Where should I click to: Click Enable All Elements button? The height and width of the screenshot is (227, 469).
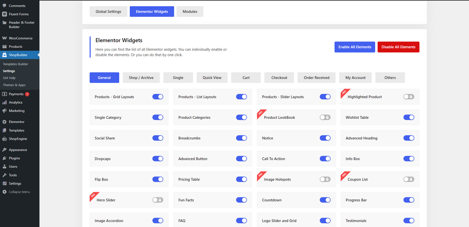(x=355, y=47)
